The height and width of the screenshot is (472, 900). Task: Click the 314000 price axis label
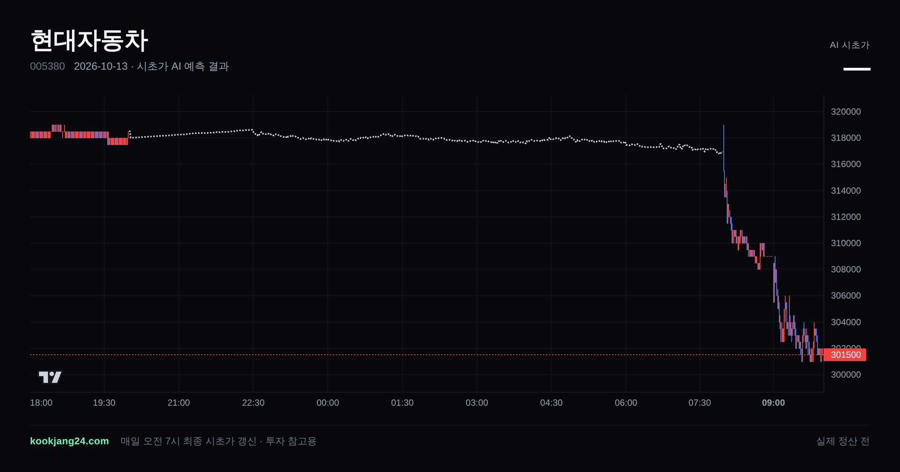coord(846,191)
